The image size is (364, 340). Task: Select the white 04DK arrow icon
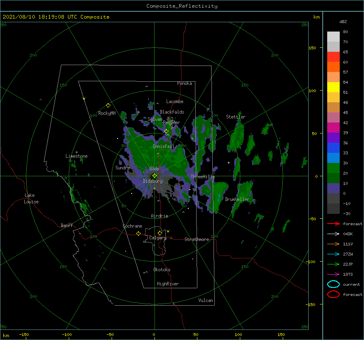point(333,234)
